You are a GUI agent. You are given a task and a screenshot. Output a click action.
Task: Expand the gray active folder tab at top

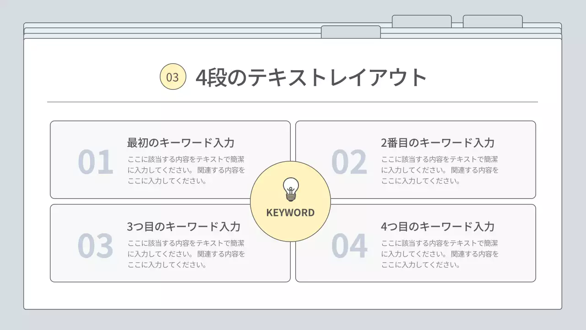click(x=351, y=31)
